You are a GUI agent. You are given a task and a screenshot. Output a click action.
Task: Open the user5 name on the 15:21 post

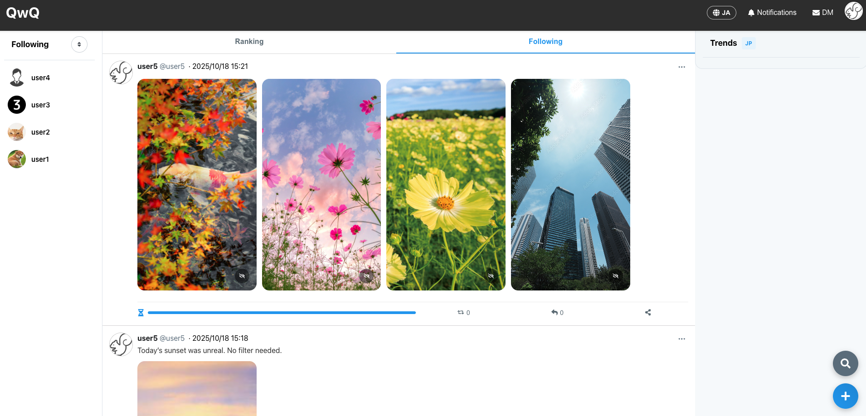tap(147, 66)
